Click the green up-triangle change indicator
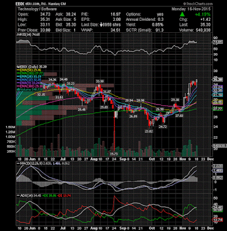This screenshot has width=227, height=231. (x=183, y=14)
